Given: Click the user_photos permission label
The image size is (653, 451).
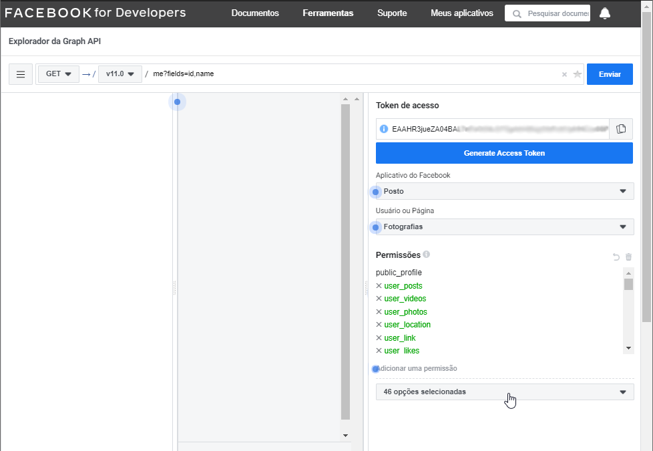Looking at the screenshot, I should tap(406, 312).
